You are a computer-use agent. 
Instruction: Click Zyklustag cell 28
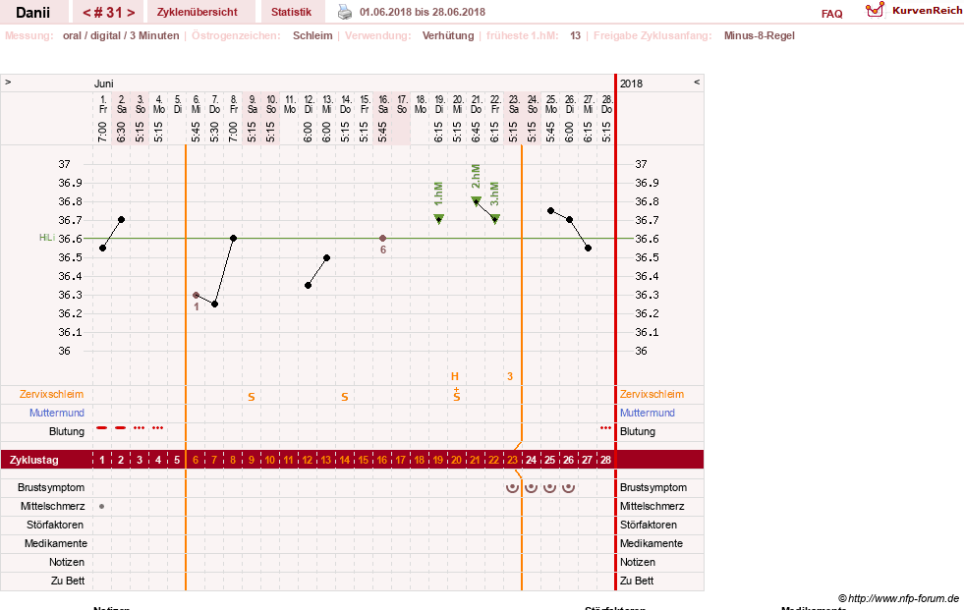pyautogui.click(x=605, y=460)
